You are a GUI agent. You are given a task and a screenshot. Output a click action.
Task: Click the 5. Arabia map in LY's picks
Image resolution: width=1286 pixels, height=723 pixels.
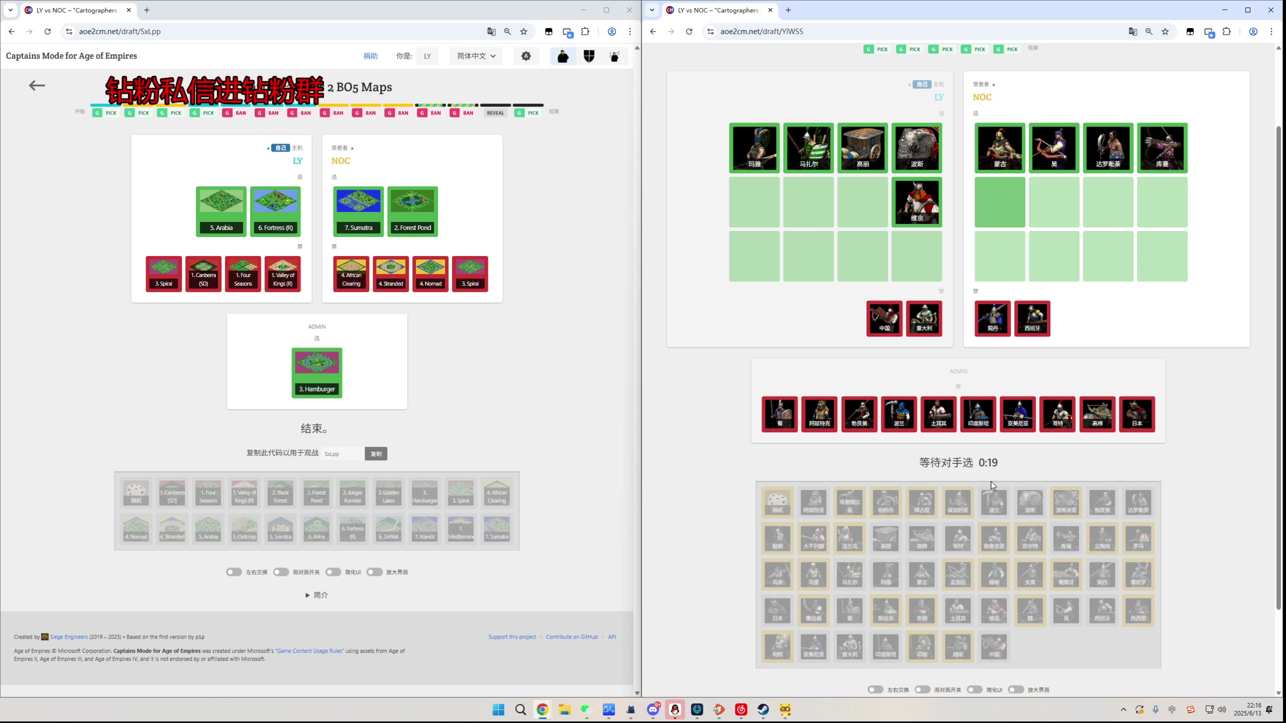click(x=221, y=211)
